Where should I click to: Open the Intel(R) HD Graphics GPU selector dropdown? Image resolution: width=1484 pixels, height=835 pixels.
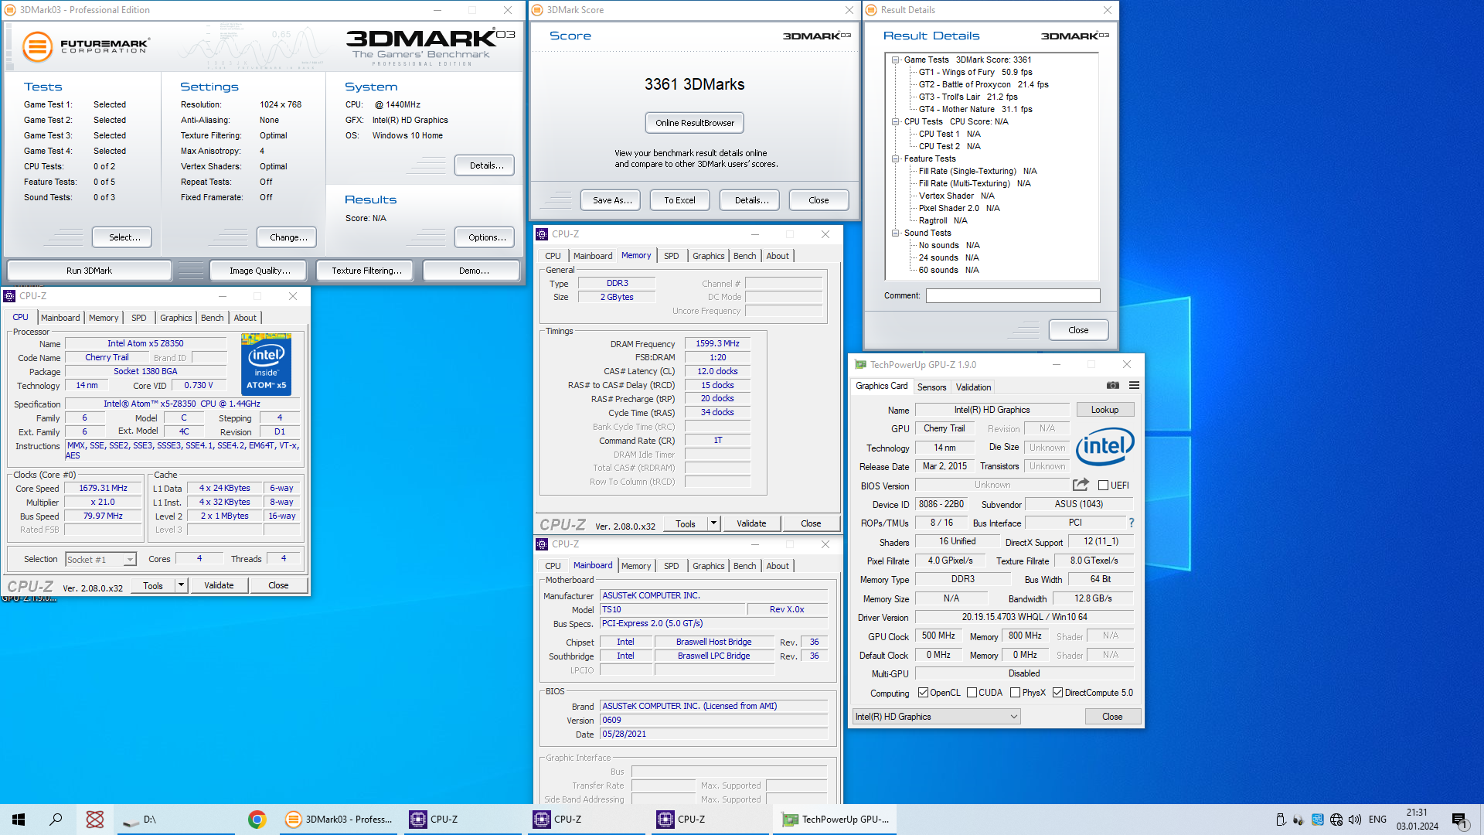click(936, 717)
